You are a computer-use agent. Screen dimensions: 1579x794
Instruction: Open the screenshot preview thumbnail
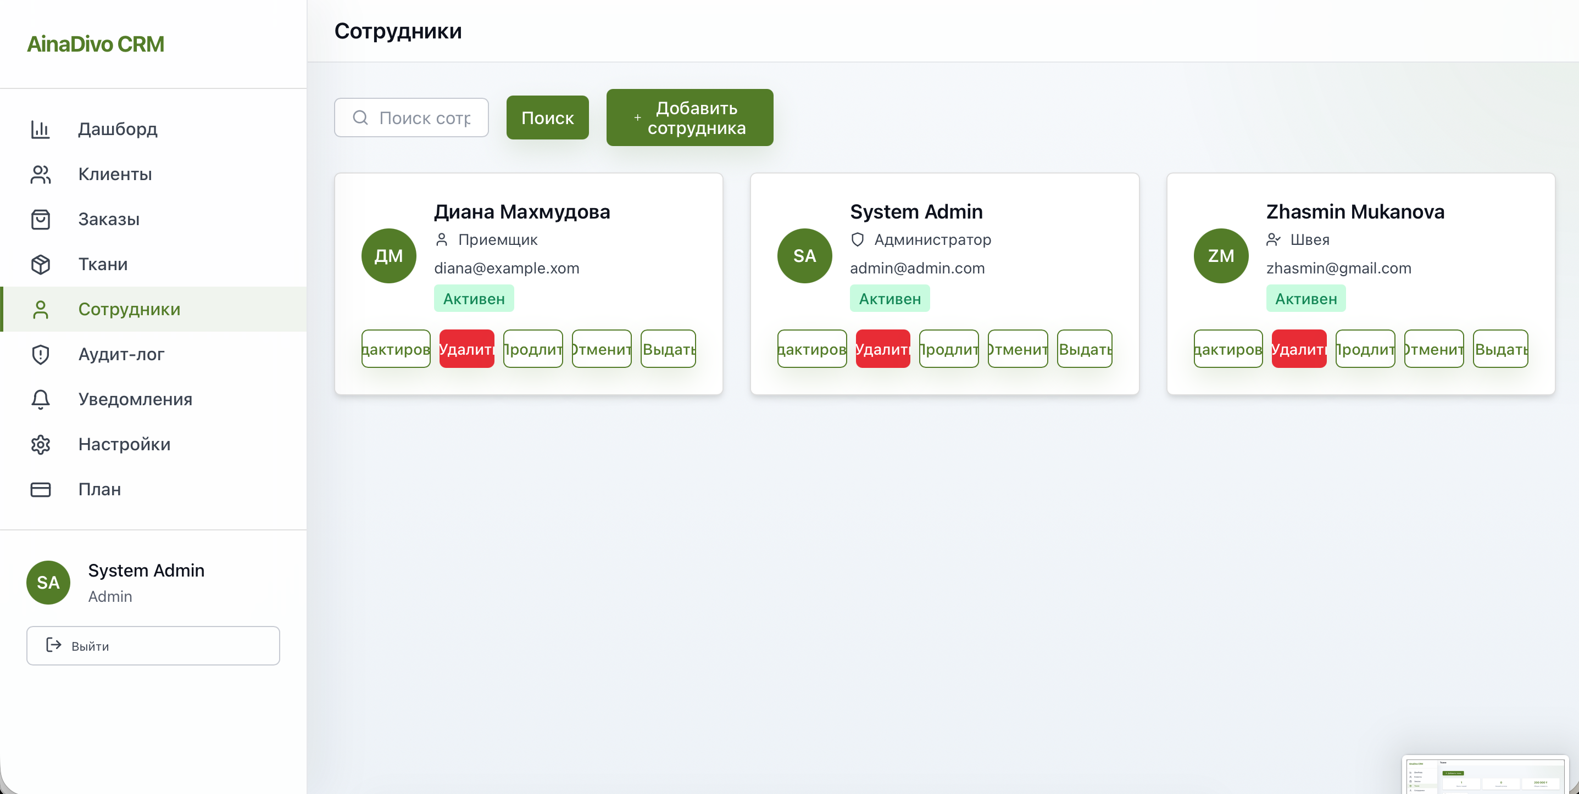1485,775
